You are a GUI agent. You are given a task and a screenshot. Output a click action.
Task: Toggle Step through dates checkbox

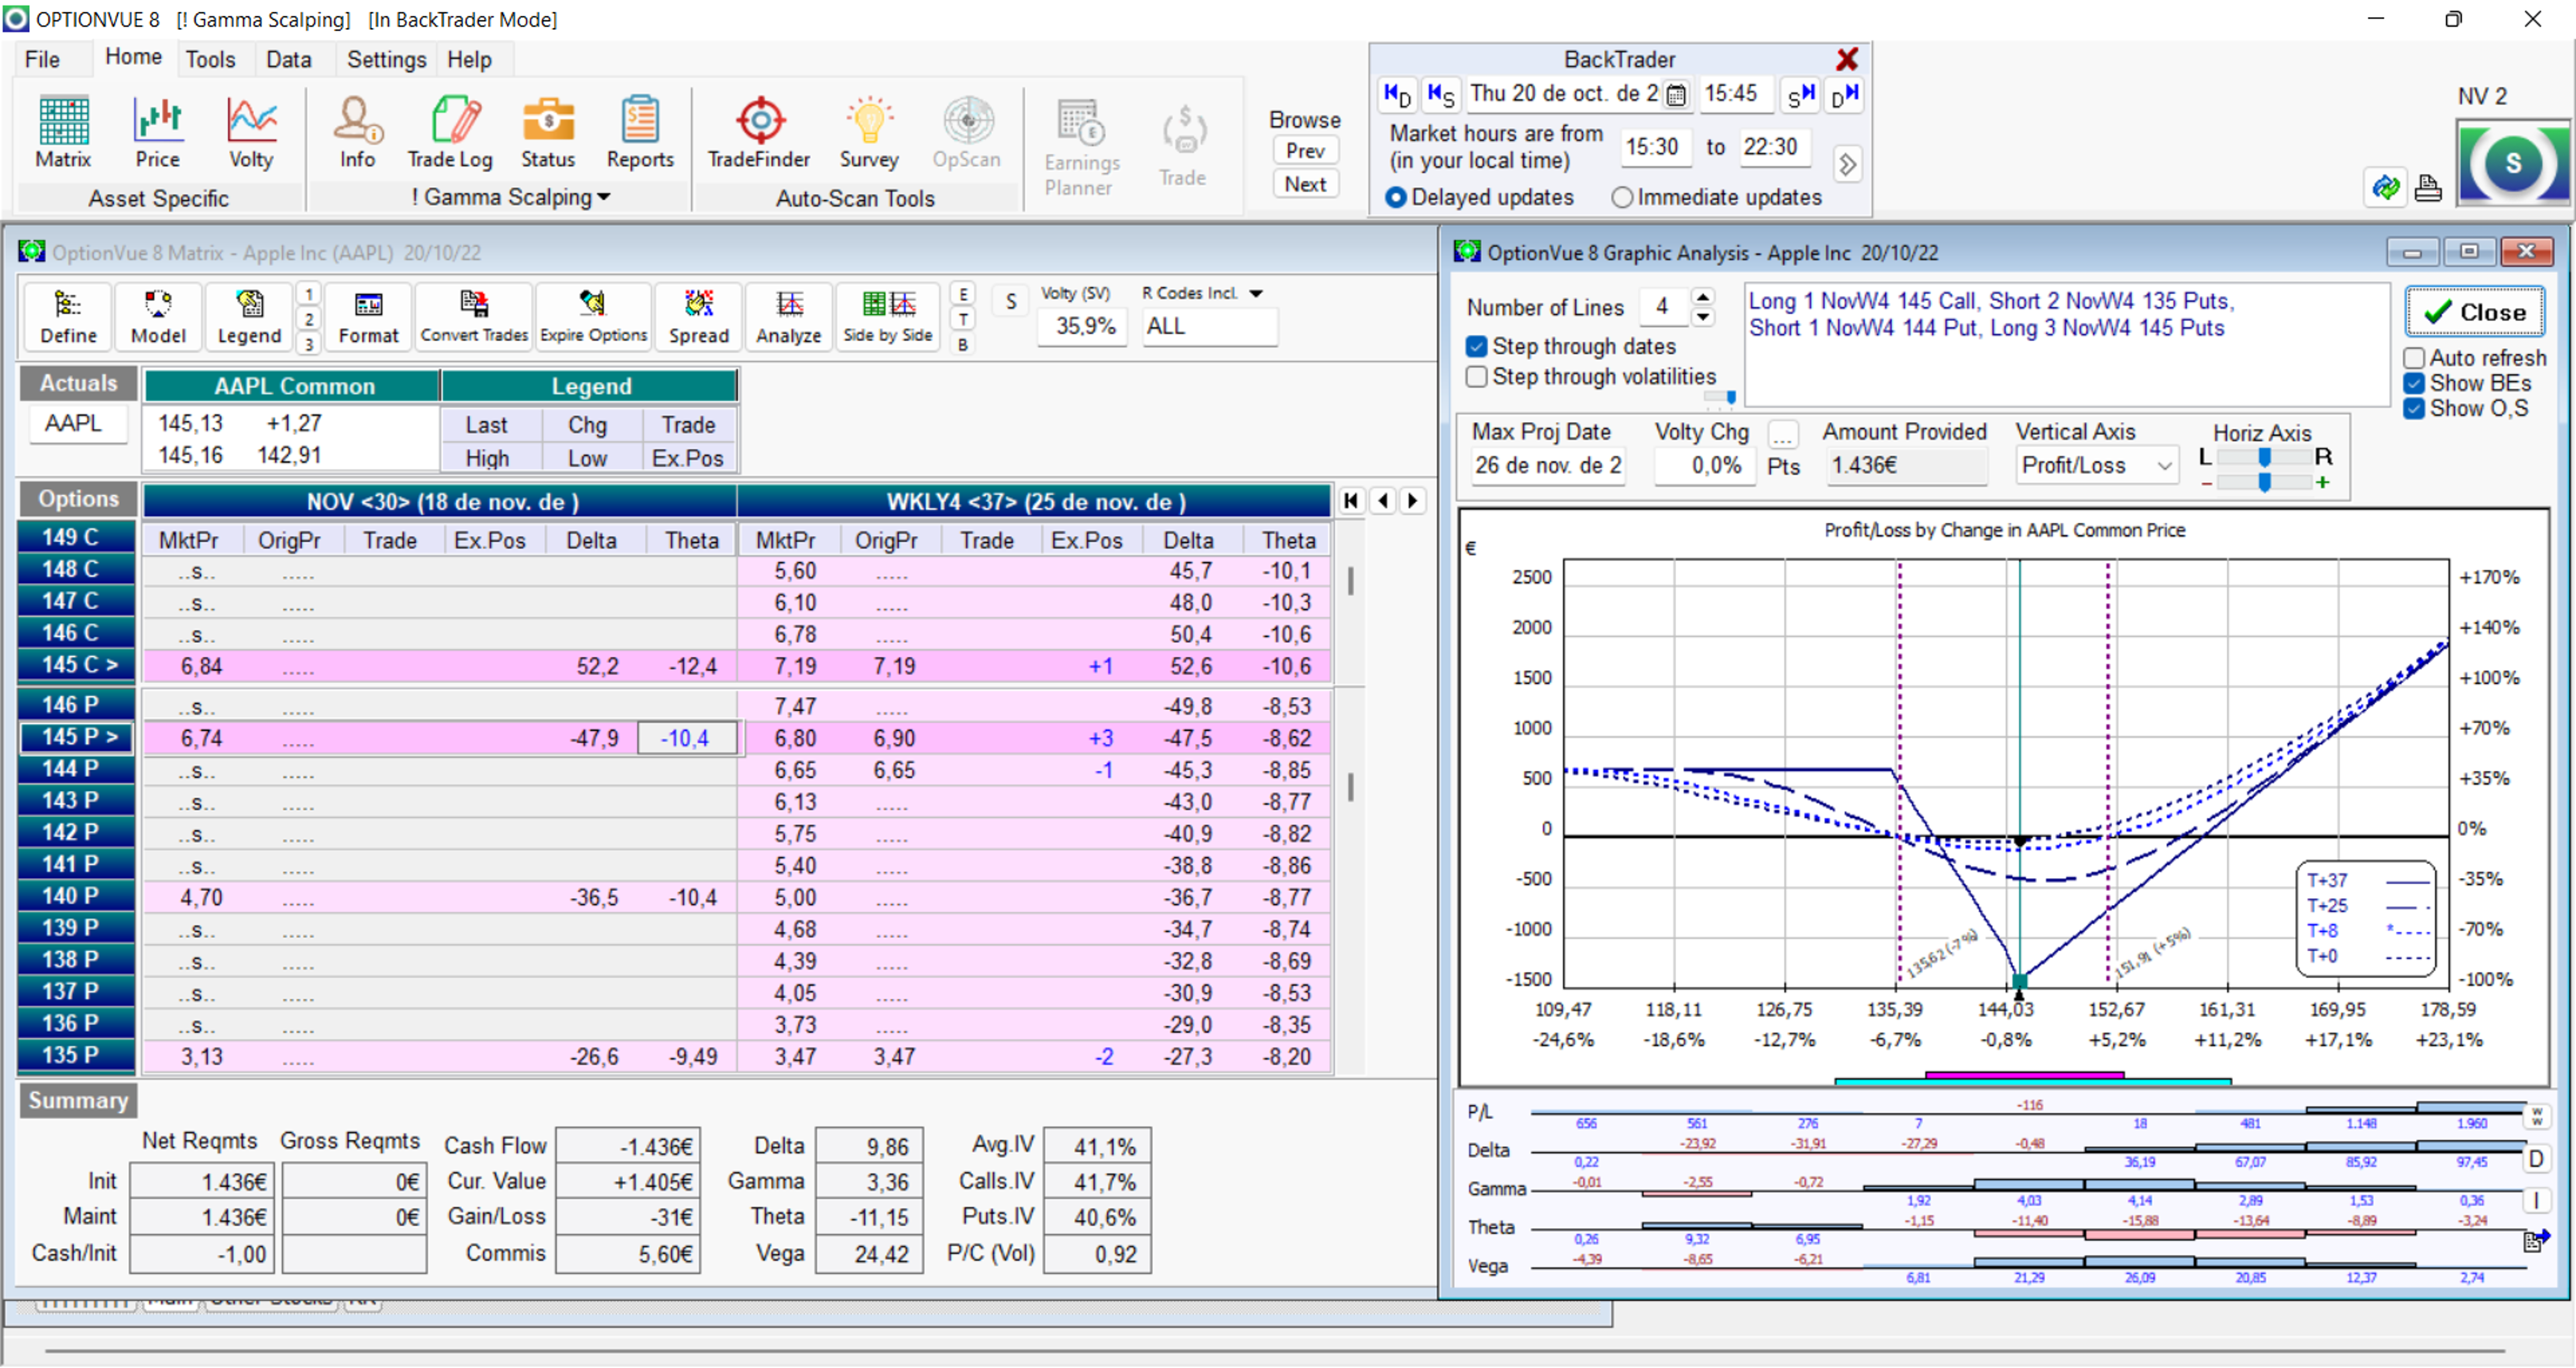1476,346
